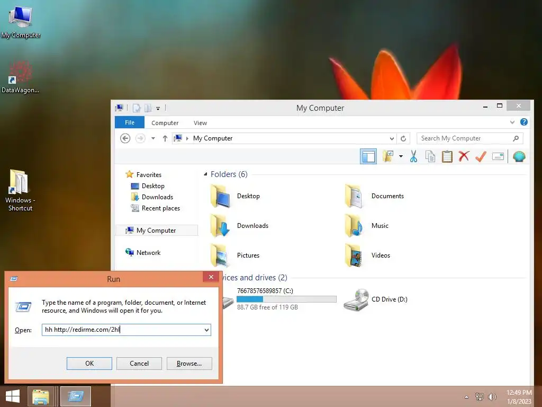Expand the folder options dropdown arrow
This screenshot has width=542, height=407.
(401, 156)
